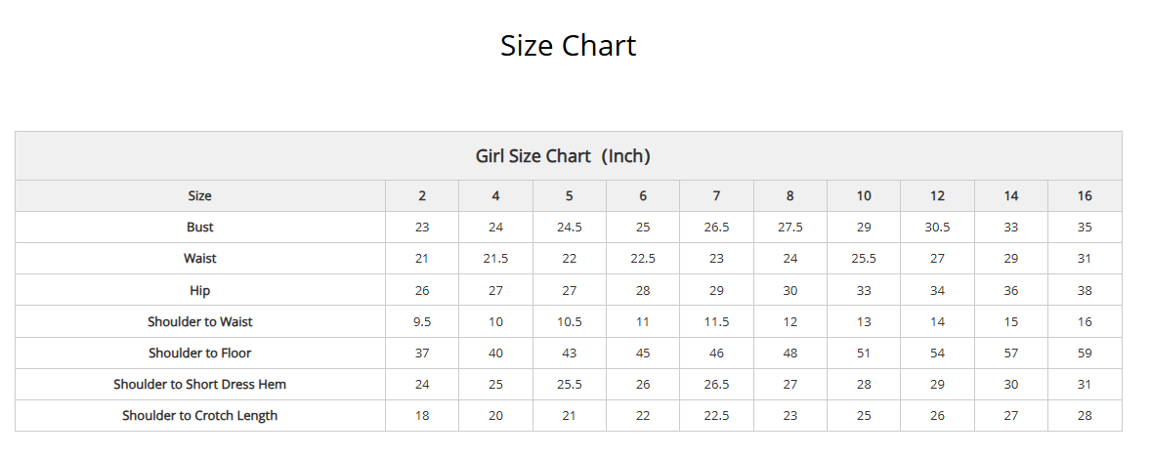Select the 9.5 Shoulder to Waist value
The height and width of the screenshot is (458, 1151).
[x=422, y=321]
